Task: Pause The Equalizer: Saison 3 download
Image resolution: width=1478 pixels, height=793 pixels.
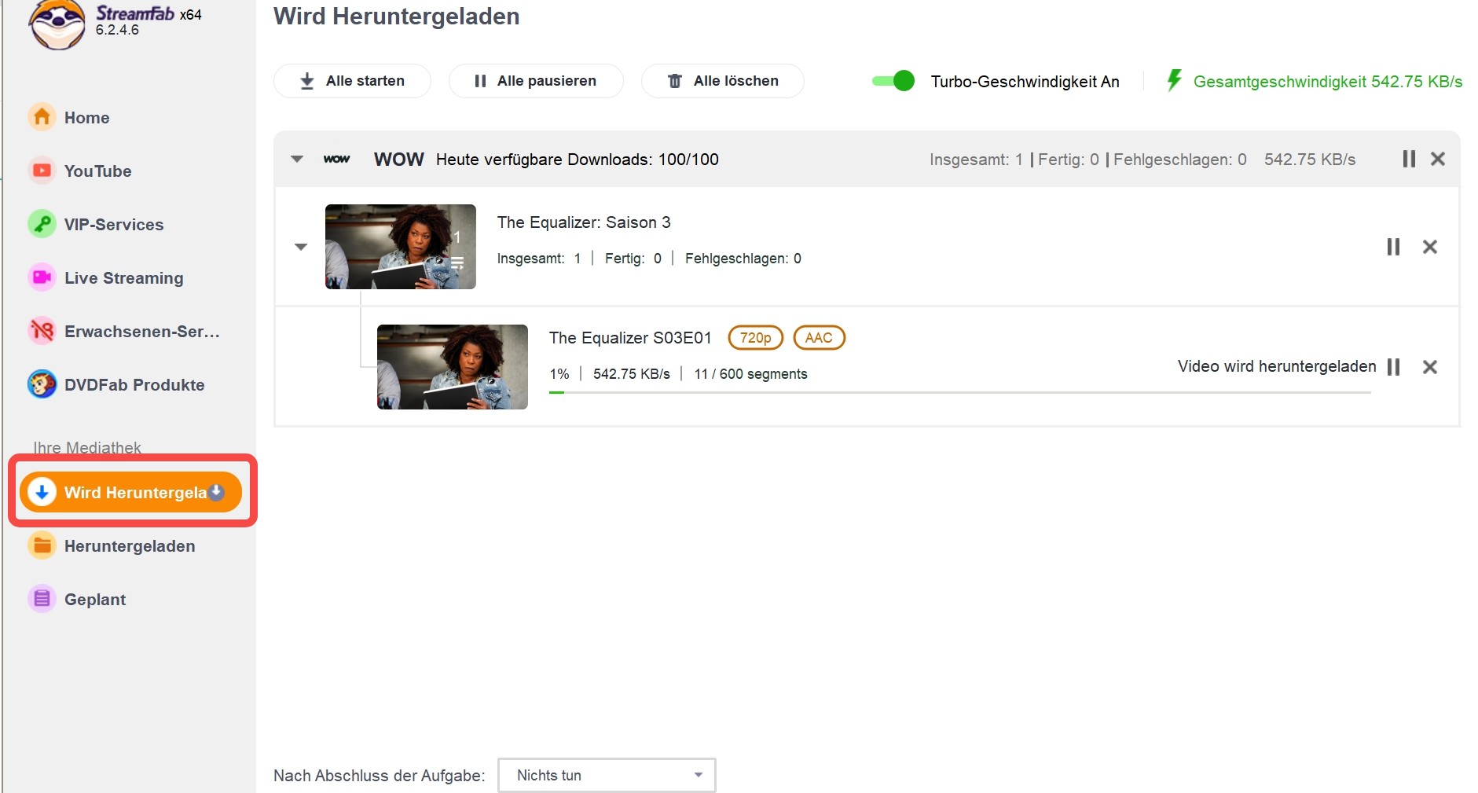Action: pos(1393,247)
